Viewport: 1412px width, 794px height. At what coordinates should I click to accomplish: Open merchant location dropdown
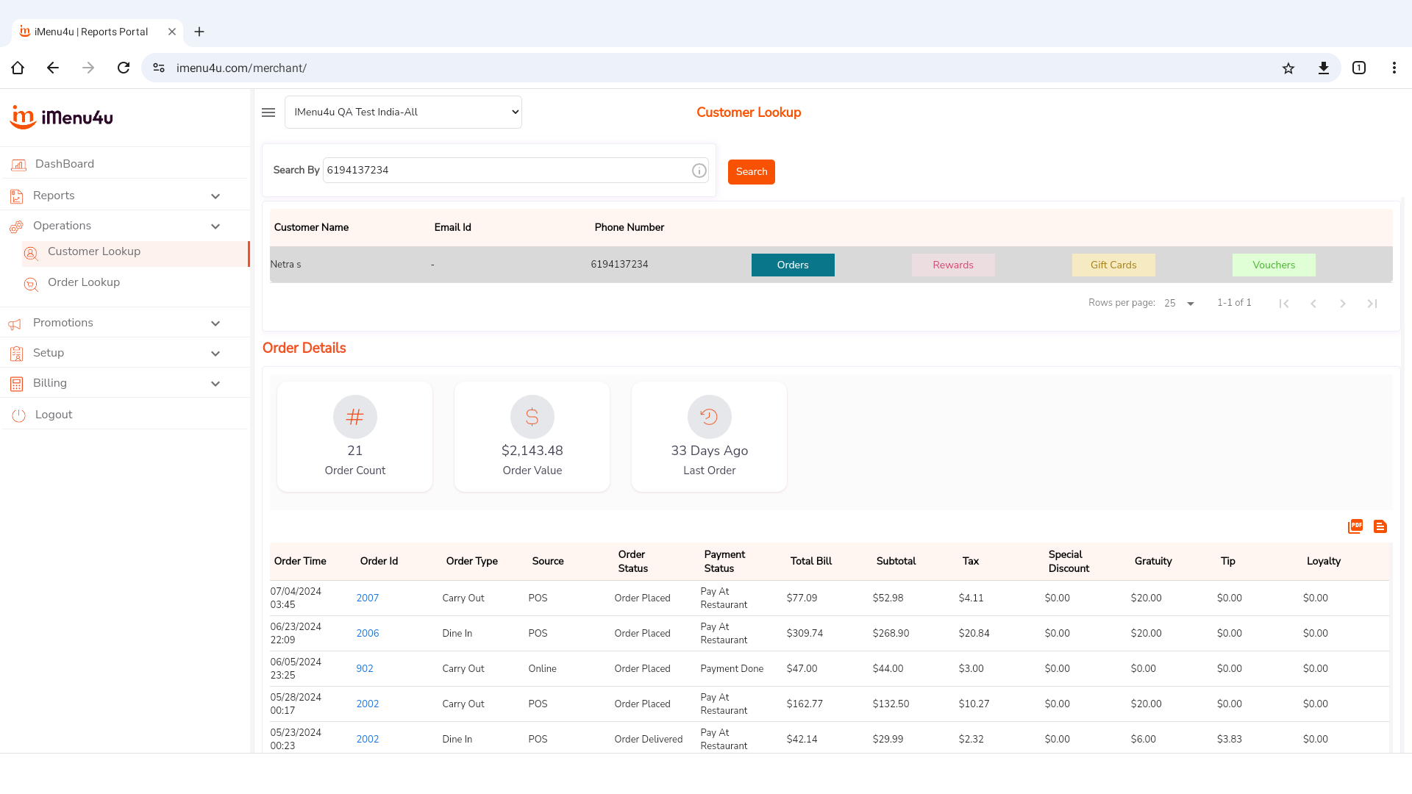pyautogui.click(x=403, y=112)
